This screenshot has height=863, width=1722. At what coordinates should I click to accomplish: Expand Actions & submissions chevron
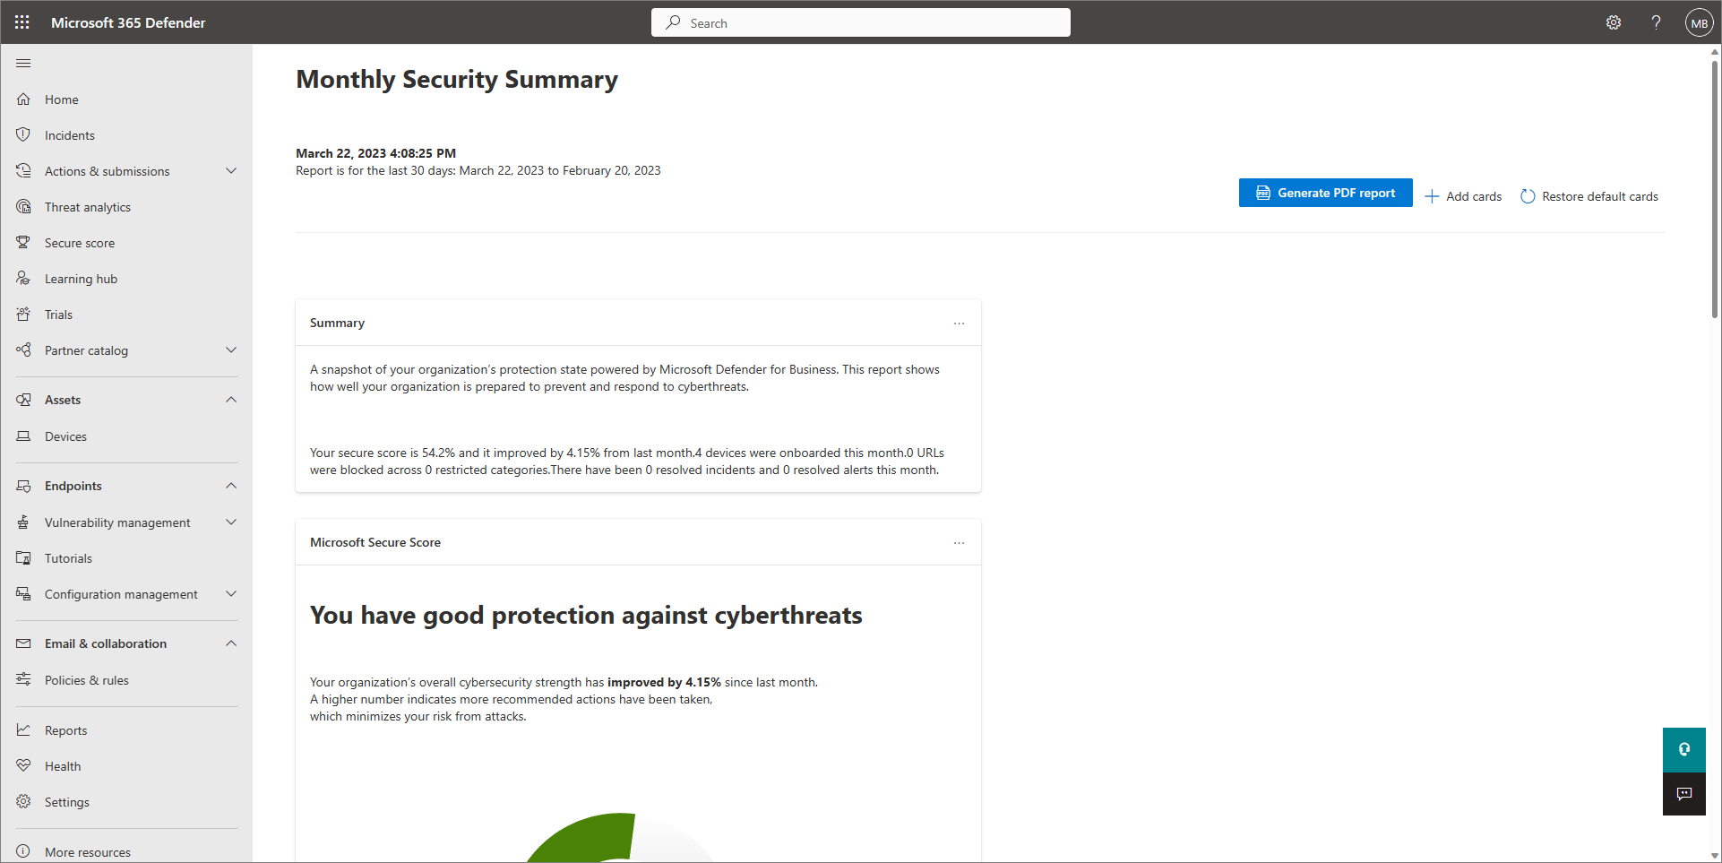point(231,170)
